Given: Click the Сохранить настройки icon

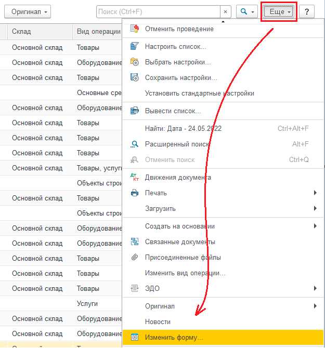Looking at the screenshot, I should [134, 77].
